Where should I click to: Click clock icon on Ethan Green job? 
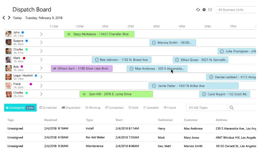click(177, 60)
